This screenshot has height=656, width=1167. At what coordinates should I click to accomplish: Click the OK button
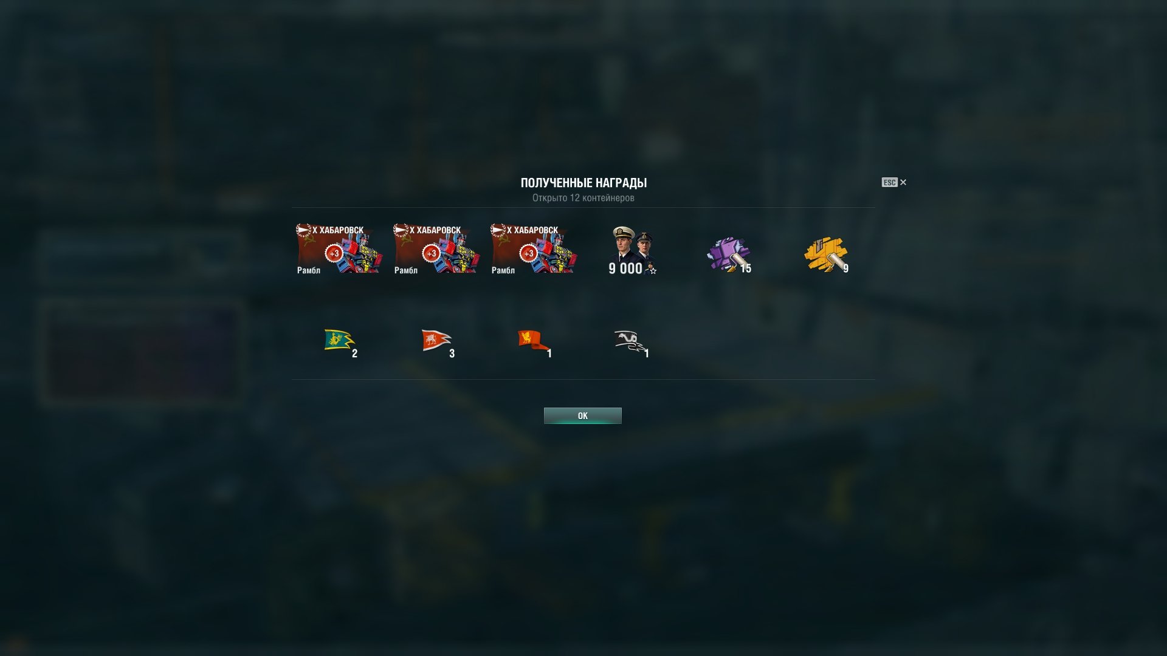click(582, 415)
